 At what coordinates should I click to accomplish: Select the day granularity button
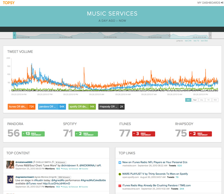202,100
